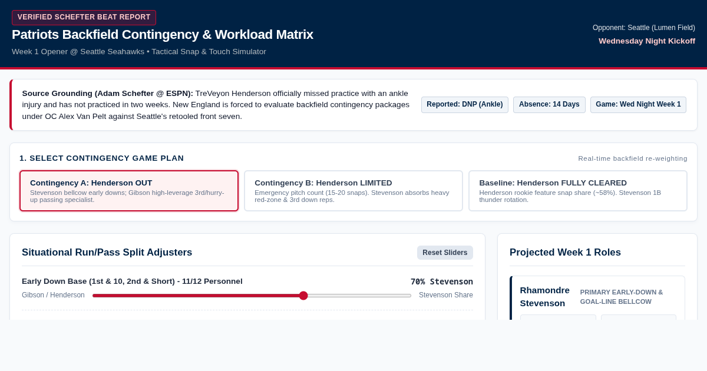Select Contingency A: Henderson OUT plan

tap(129, 191)
